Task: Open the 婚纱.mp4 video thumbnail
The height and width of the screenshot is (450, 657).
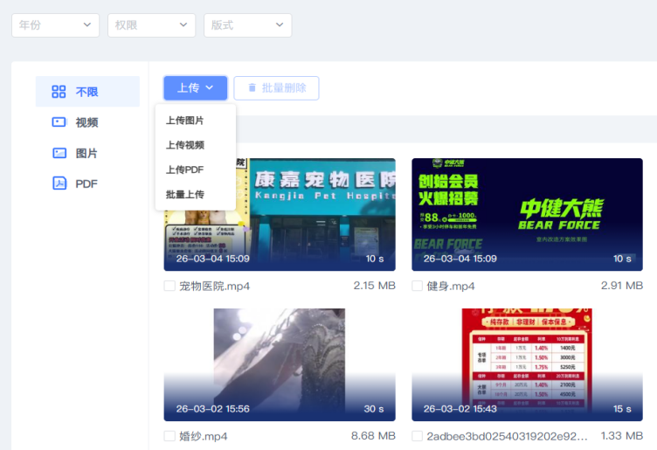Action: pyautogui.click(x=280, y=364)
